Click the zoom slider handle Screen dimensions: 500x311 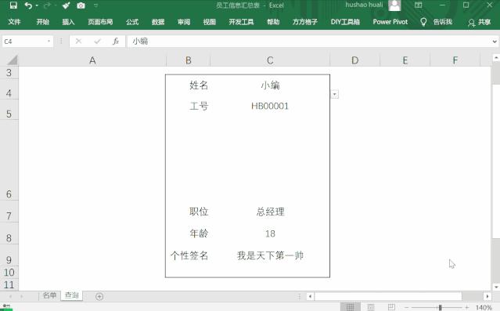(x=440, y=308)
